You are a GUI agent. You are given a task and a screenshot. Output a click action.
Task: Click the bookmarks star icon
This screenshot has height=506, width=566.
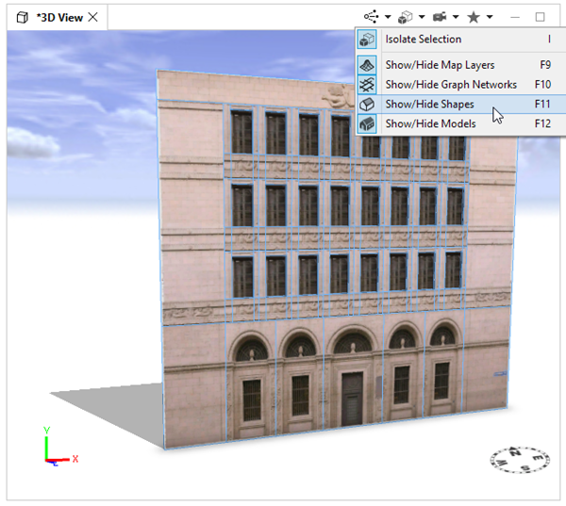(x=474, y=17)
